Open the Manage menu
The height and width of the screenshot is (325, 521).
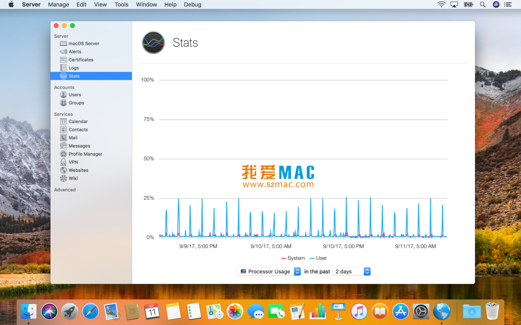coord(58,4)
